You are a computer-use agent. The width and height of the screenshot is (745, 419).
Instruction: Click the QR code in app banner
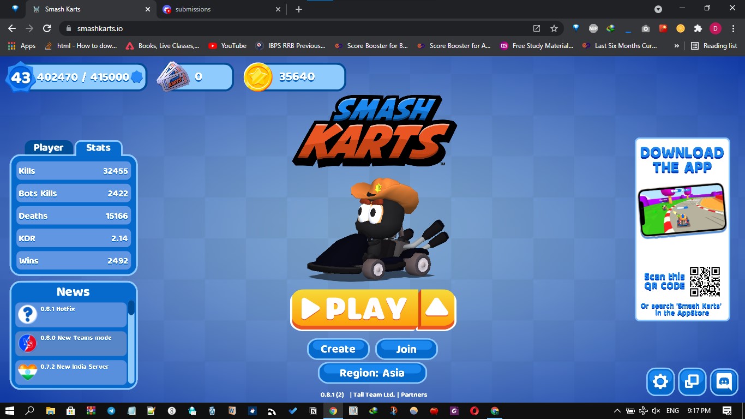coord(705,282)
